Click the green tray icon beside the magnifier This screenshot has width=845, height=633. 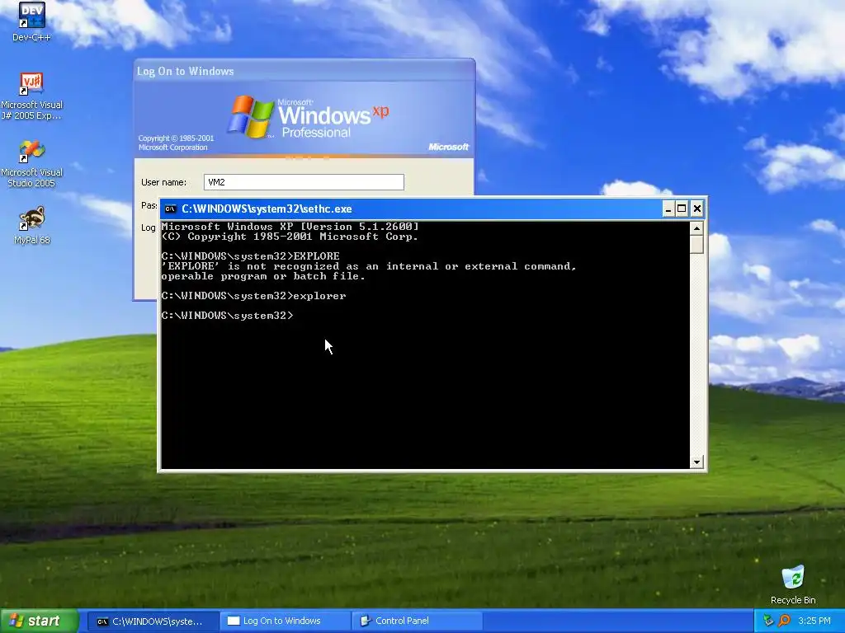click(x=768, y=621)
